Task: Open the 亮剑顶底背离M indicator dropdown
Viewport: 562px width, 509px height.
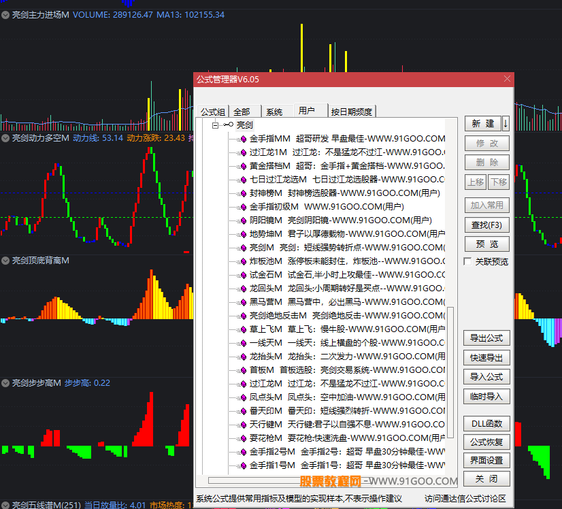Action: pyautogui.click(x=5, y=261)
